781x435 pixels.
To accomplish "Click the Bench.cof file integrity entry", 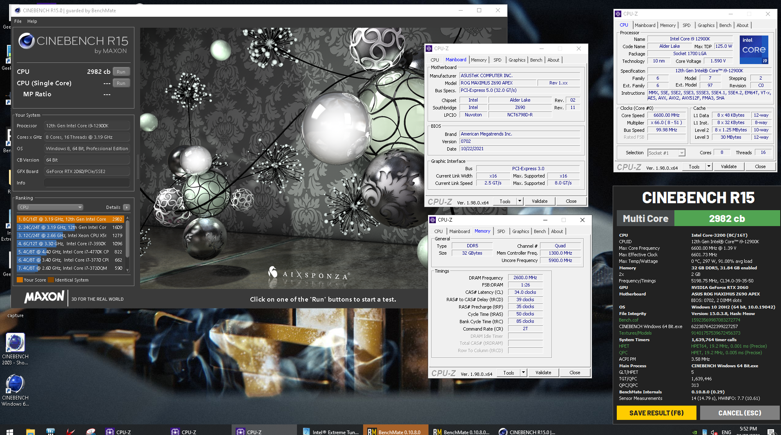I will 628,320.
